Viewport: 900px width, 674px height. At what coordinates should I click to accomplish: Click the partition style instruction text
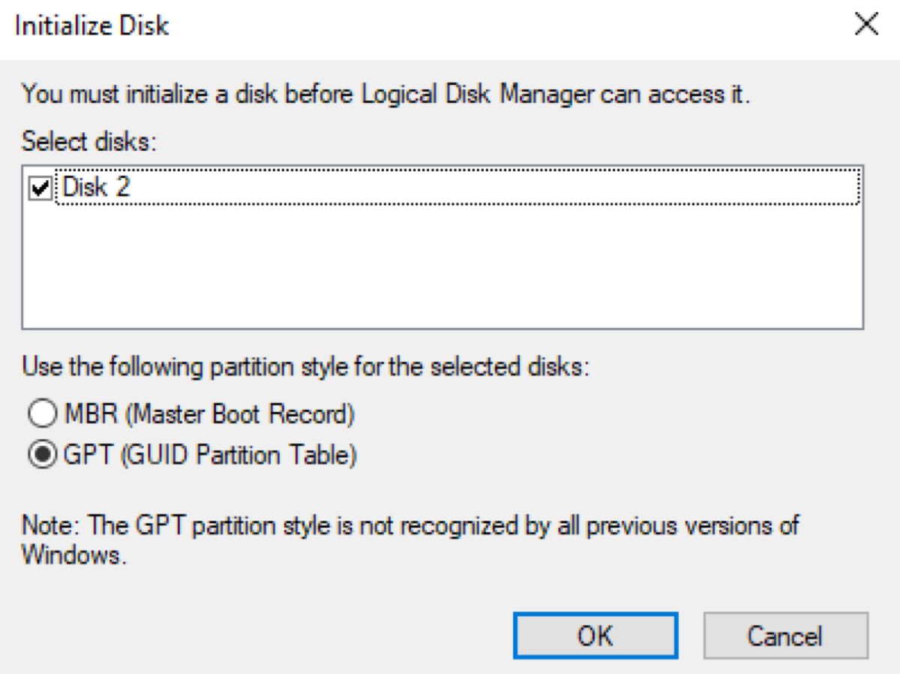coord(305,368)
